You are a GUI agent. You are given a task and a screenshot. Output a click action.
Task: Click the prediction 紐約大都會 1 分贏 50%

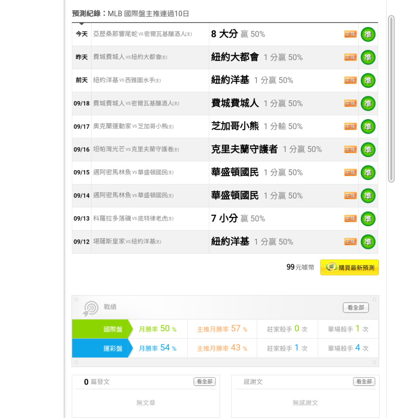point(257,57)
